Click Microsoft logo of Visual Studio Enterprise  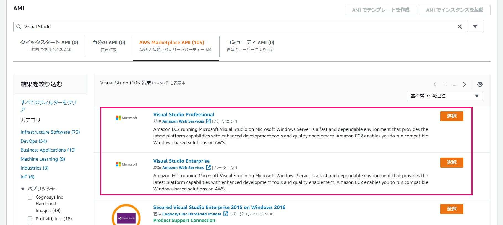pos(127,164)
